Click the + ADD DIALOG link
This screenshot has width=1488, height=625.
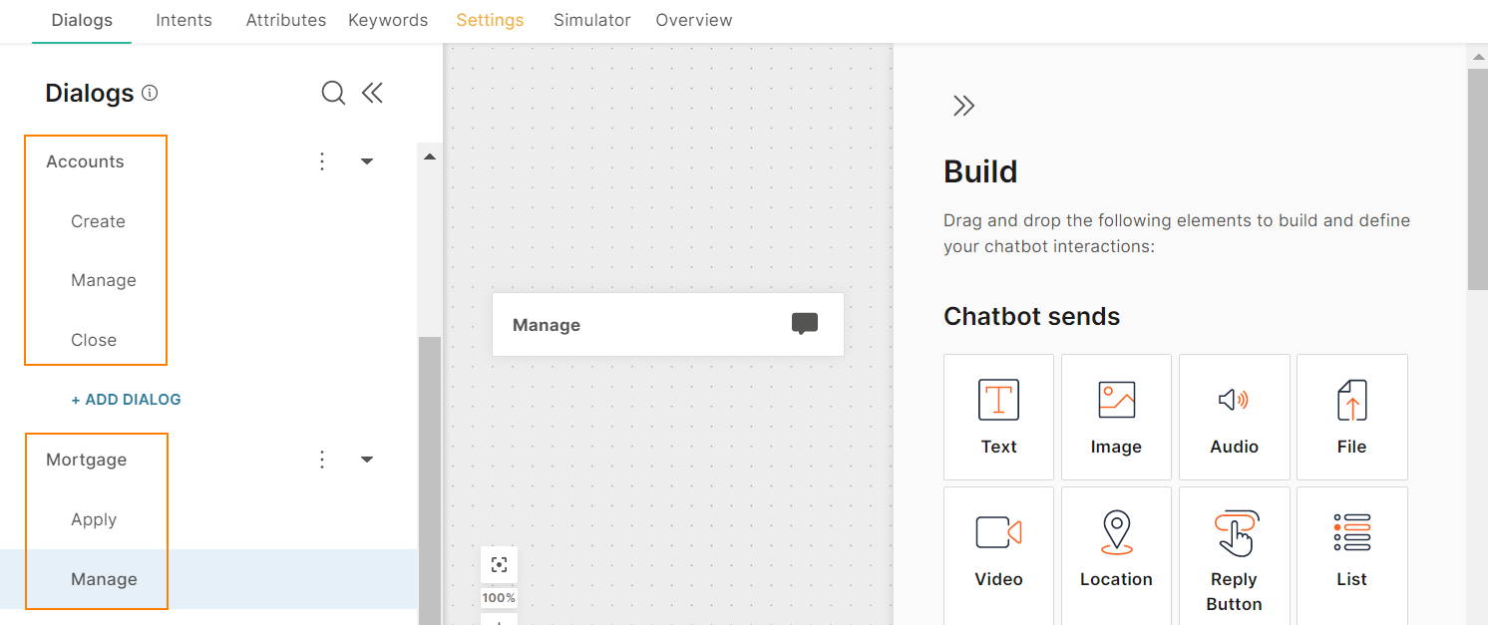(x=126, y=400)
